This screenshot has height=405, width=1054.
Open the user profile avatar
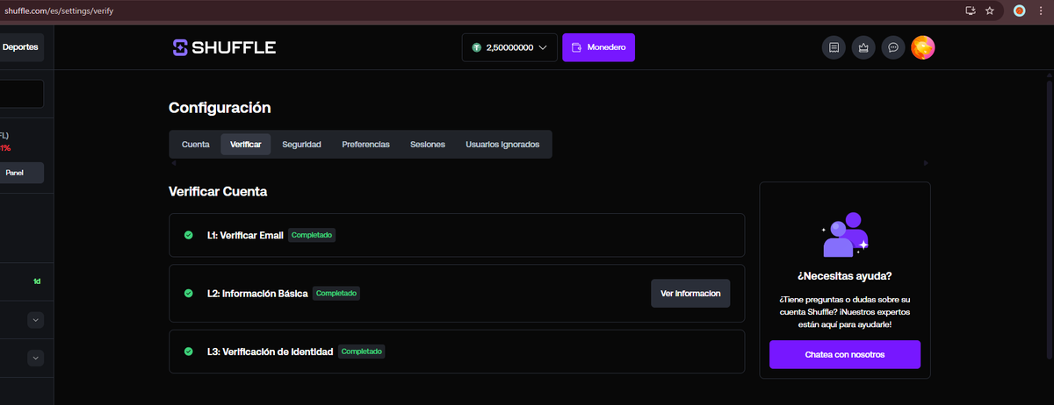[923, 47]
